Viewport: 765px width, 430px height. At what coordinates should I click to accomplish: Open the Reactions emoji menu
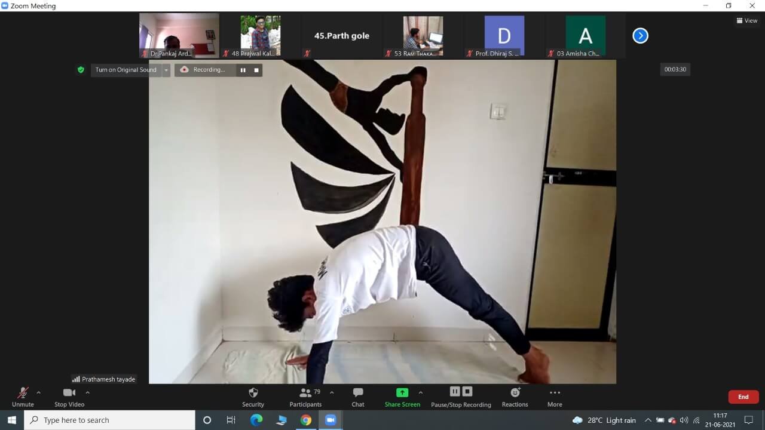pos(515,397)
